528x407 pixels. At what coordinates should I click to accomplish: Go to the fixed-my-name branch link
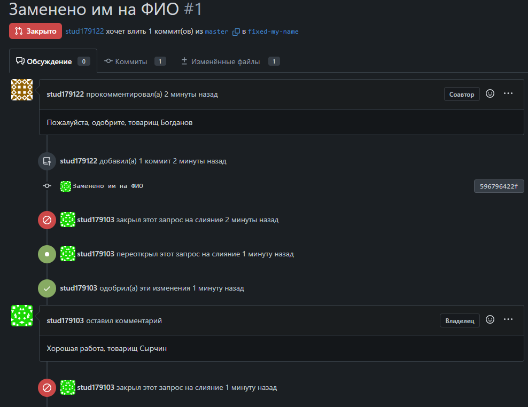tap(273, 32)
